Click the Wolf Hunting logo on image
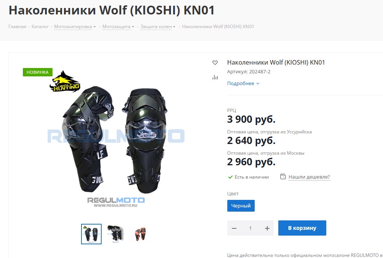 tap(65, 81)
